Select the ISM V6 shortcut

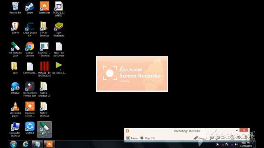[x=15, y=28]
